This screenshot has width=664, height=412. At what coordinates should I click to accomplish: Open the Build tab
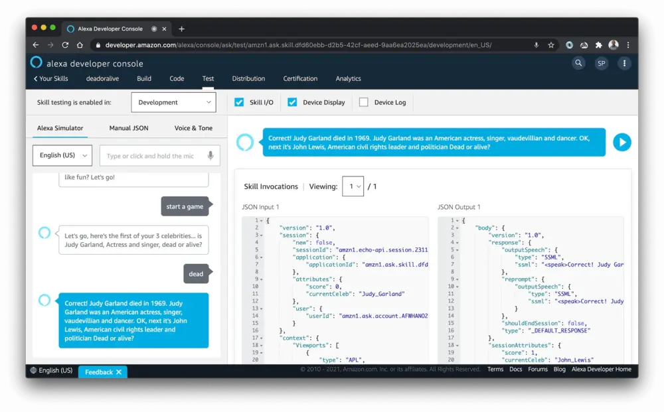pos(144,78)
